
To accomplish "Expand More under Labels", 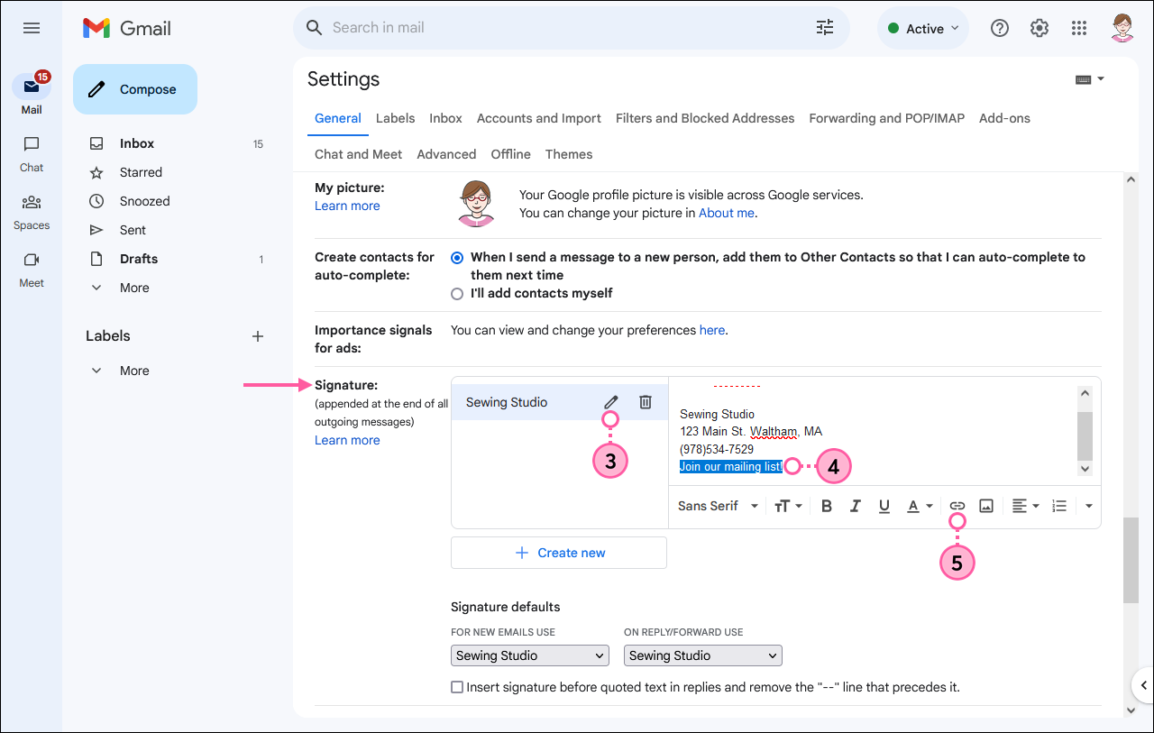I will click(134, 371).
